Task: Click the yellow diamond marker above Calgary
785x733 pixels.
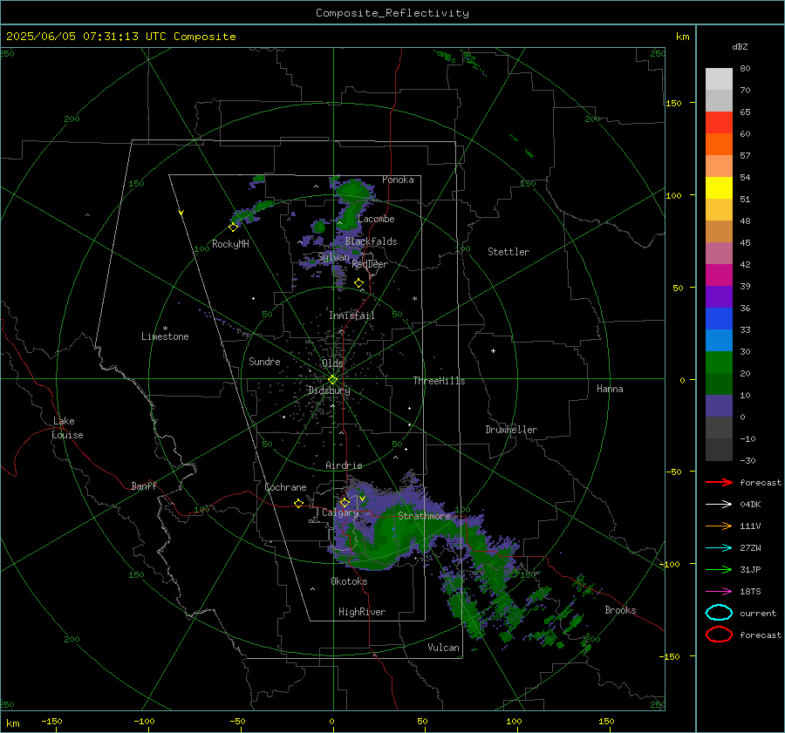Action: (345, 502)
